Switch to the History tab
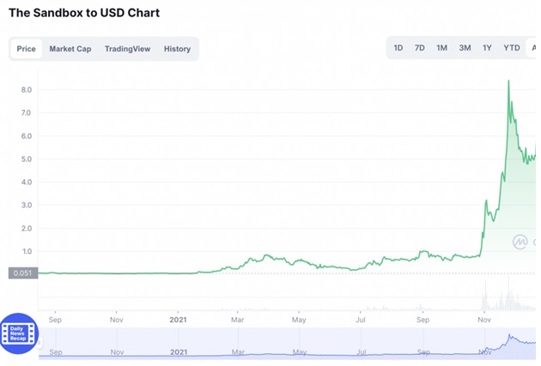This screenshot has width=541, height=366. coord(177,49)
